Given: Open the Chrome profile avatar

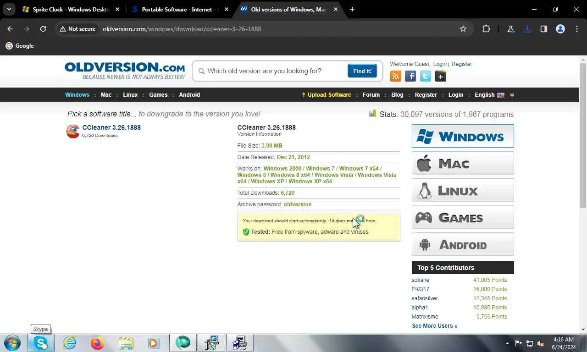Looking at the screenshot, I should pyautogui.click(x=560, y=29).
